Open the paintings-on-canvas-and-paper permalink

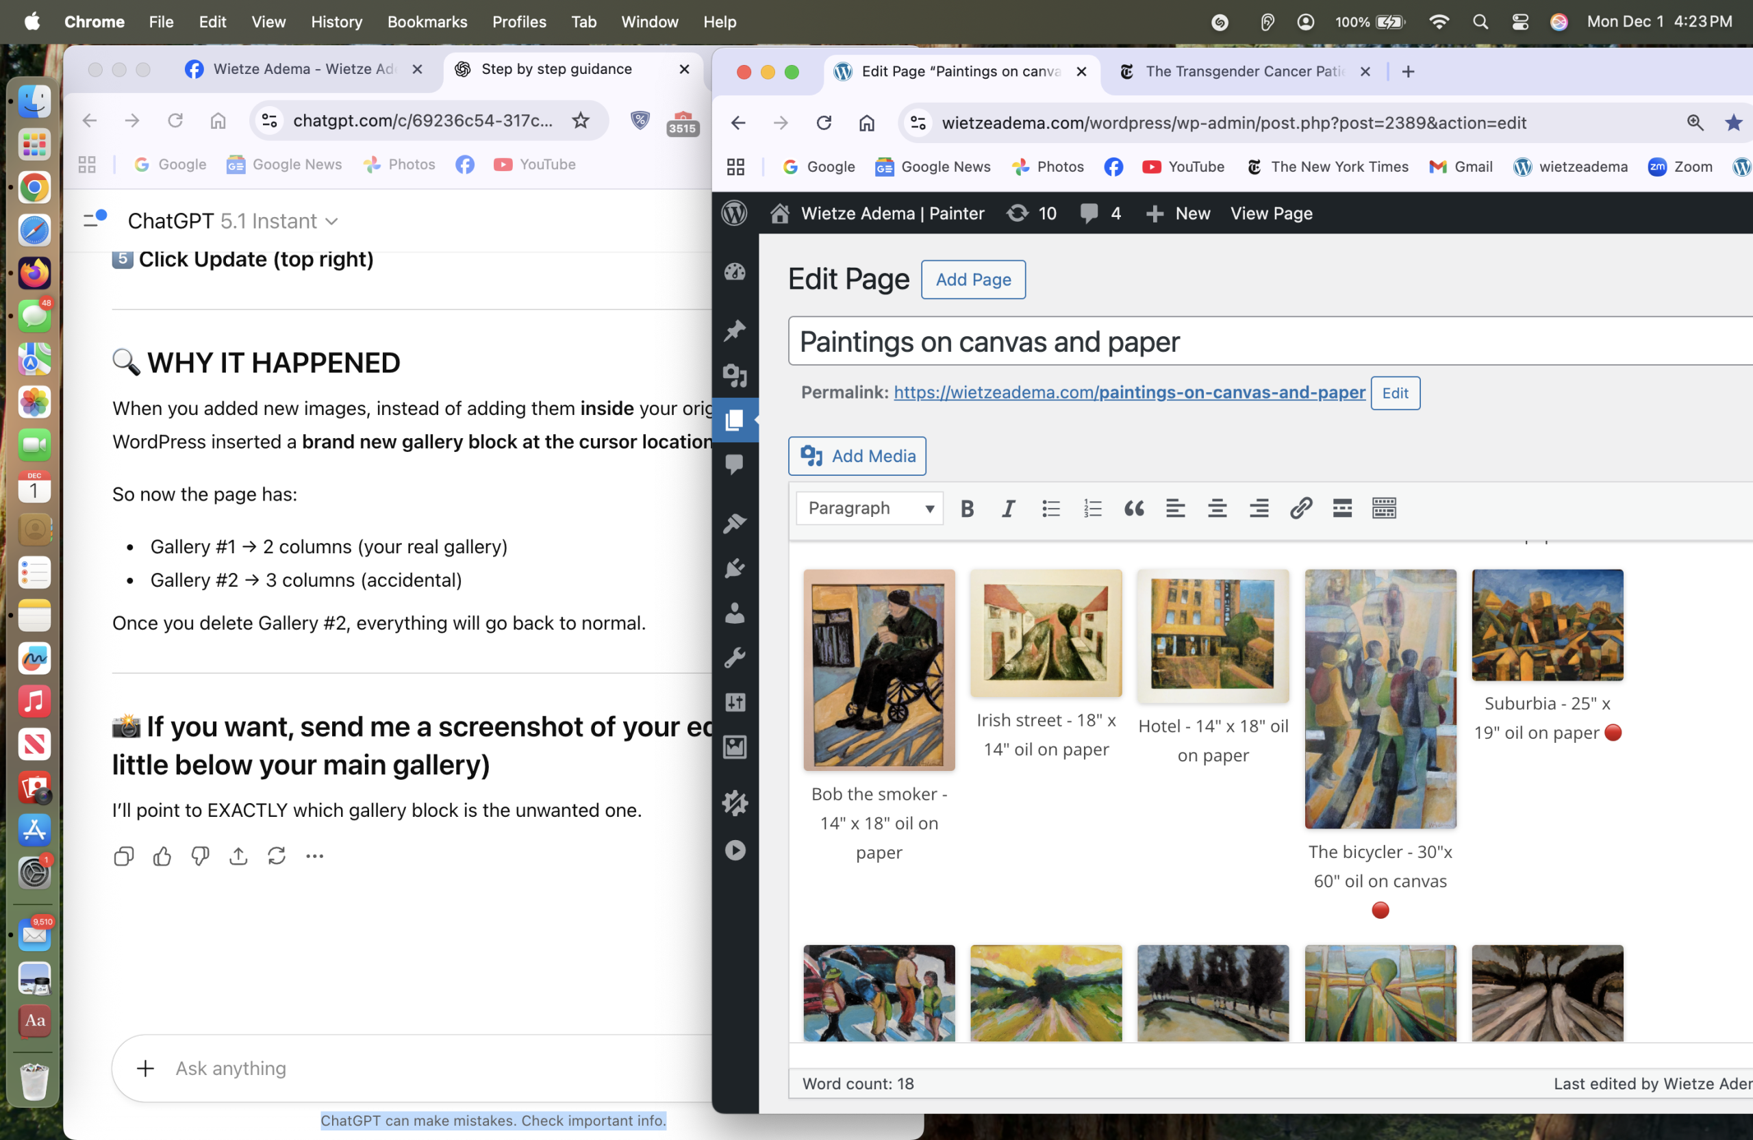(x=1129, y=392)
